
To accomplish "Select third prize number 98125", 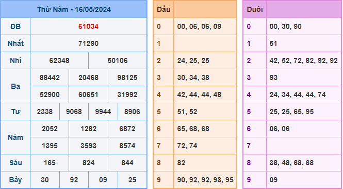I will 127,78.
